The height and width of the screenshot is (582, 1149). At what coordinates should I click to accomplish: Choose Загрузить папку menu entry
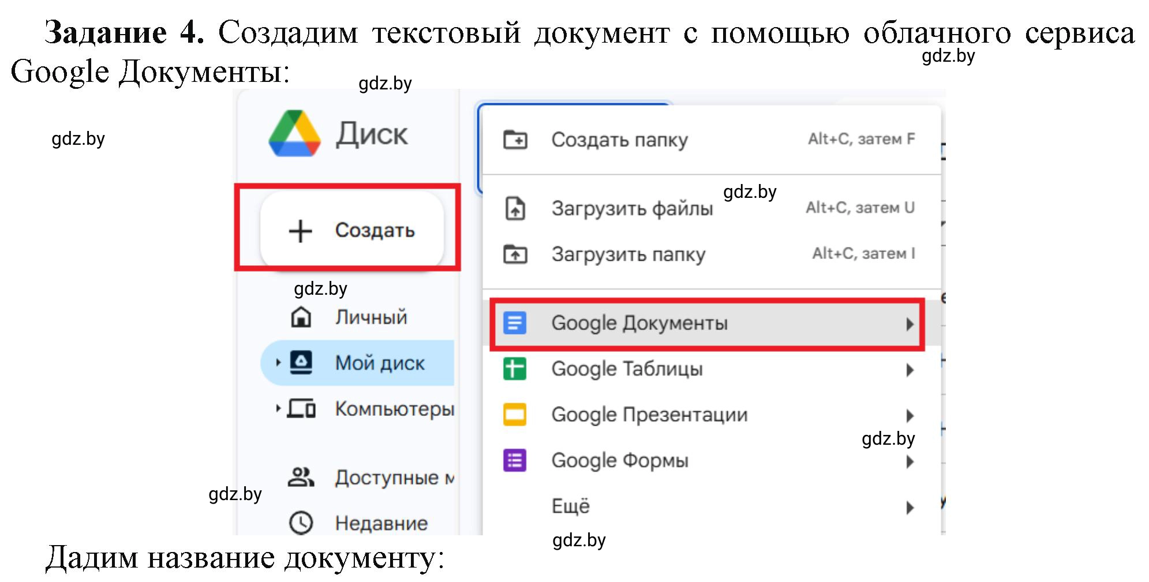712,254
